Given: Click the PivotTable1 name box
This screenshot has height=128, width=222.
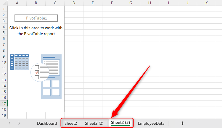Looking at the screenshot, I should point(36,18).
